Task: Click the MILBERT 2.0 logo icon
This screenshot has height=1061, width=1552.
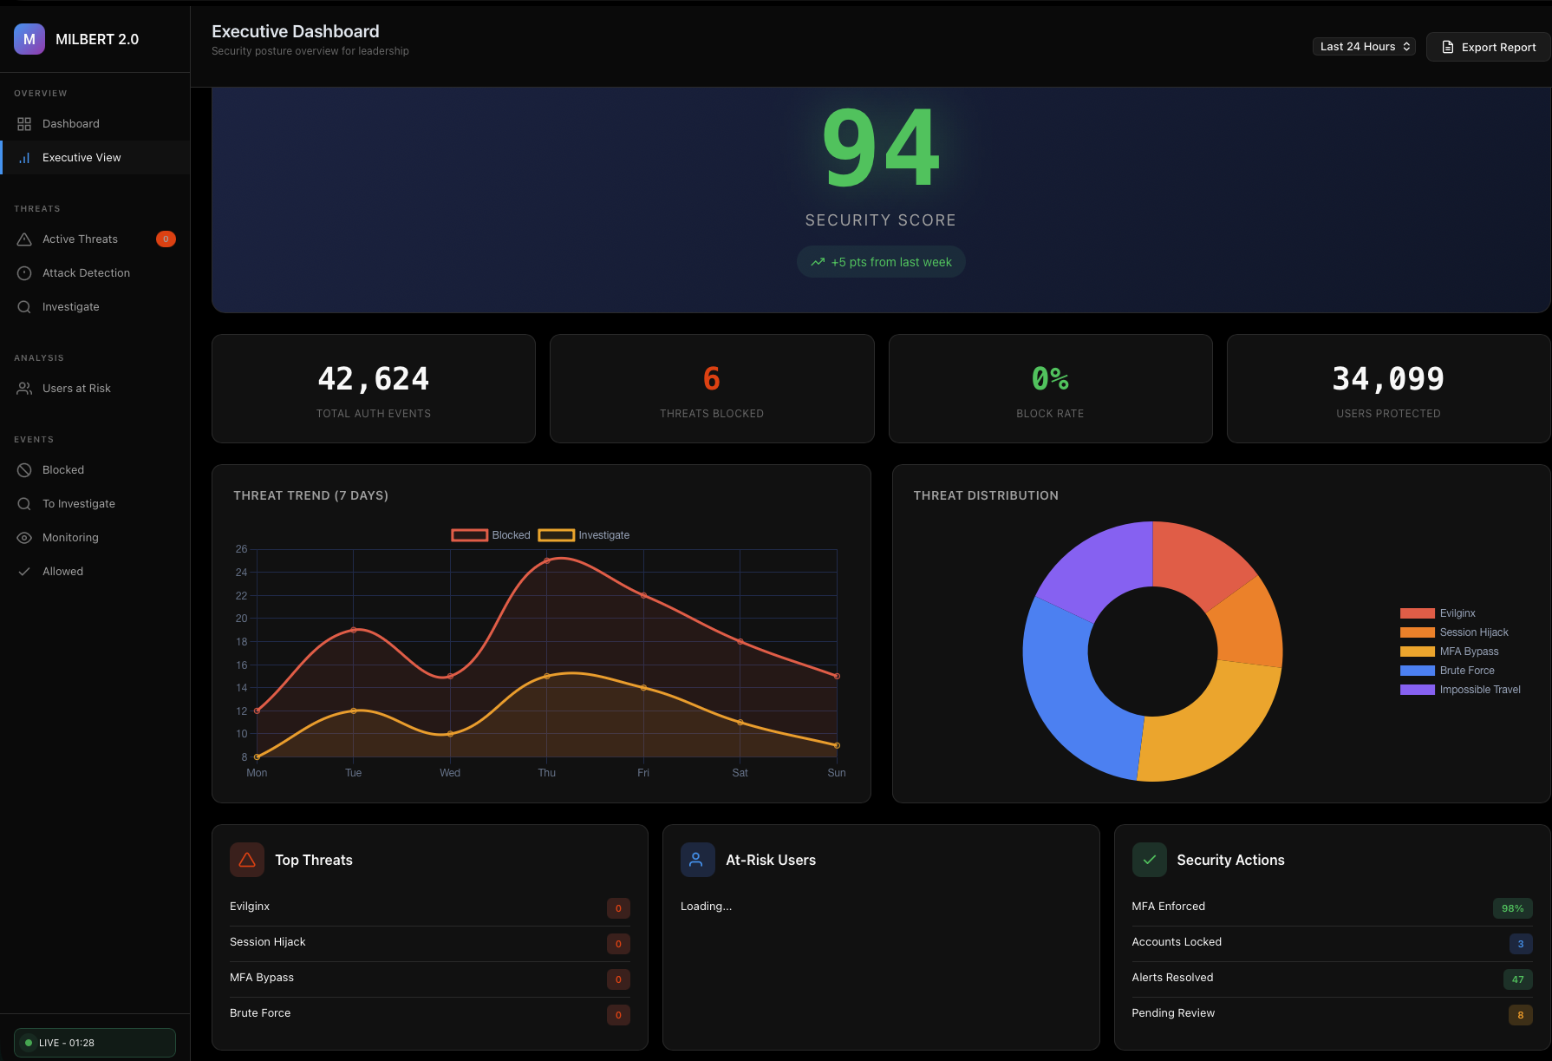Action: pyautogui.click(x=29, y=38)
